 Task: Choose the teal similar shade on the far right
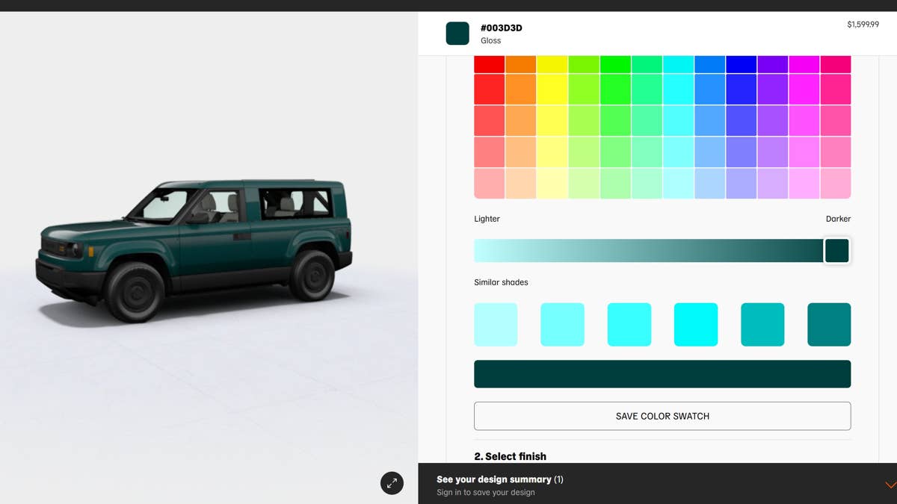tap(829, 325)
